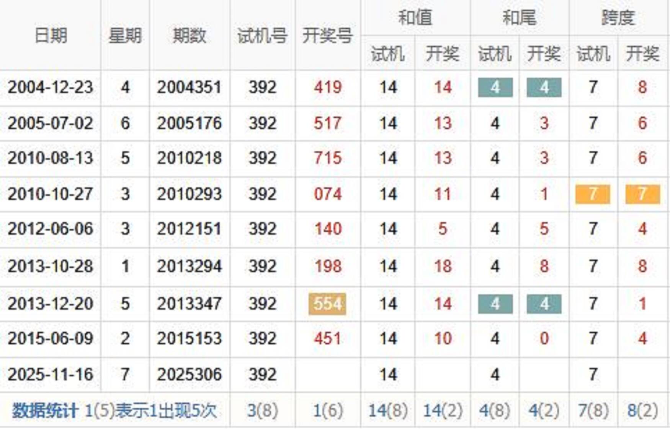Select the 和尾 group header
The width and height of the screenshot is (670, 429).
(x=519, y=18)
